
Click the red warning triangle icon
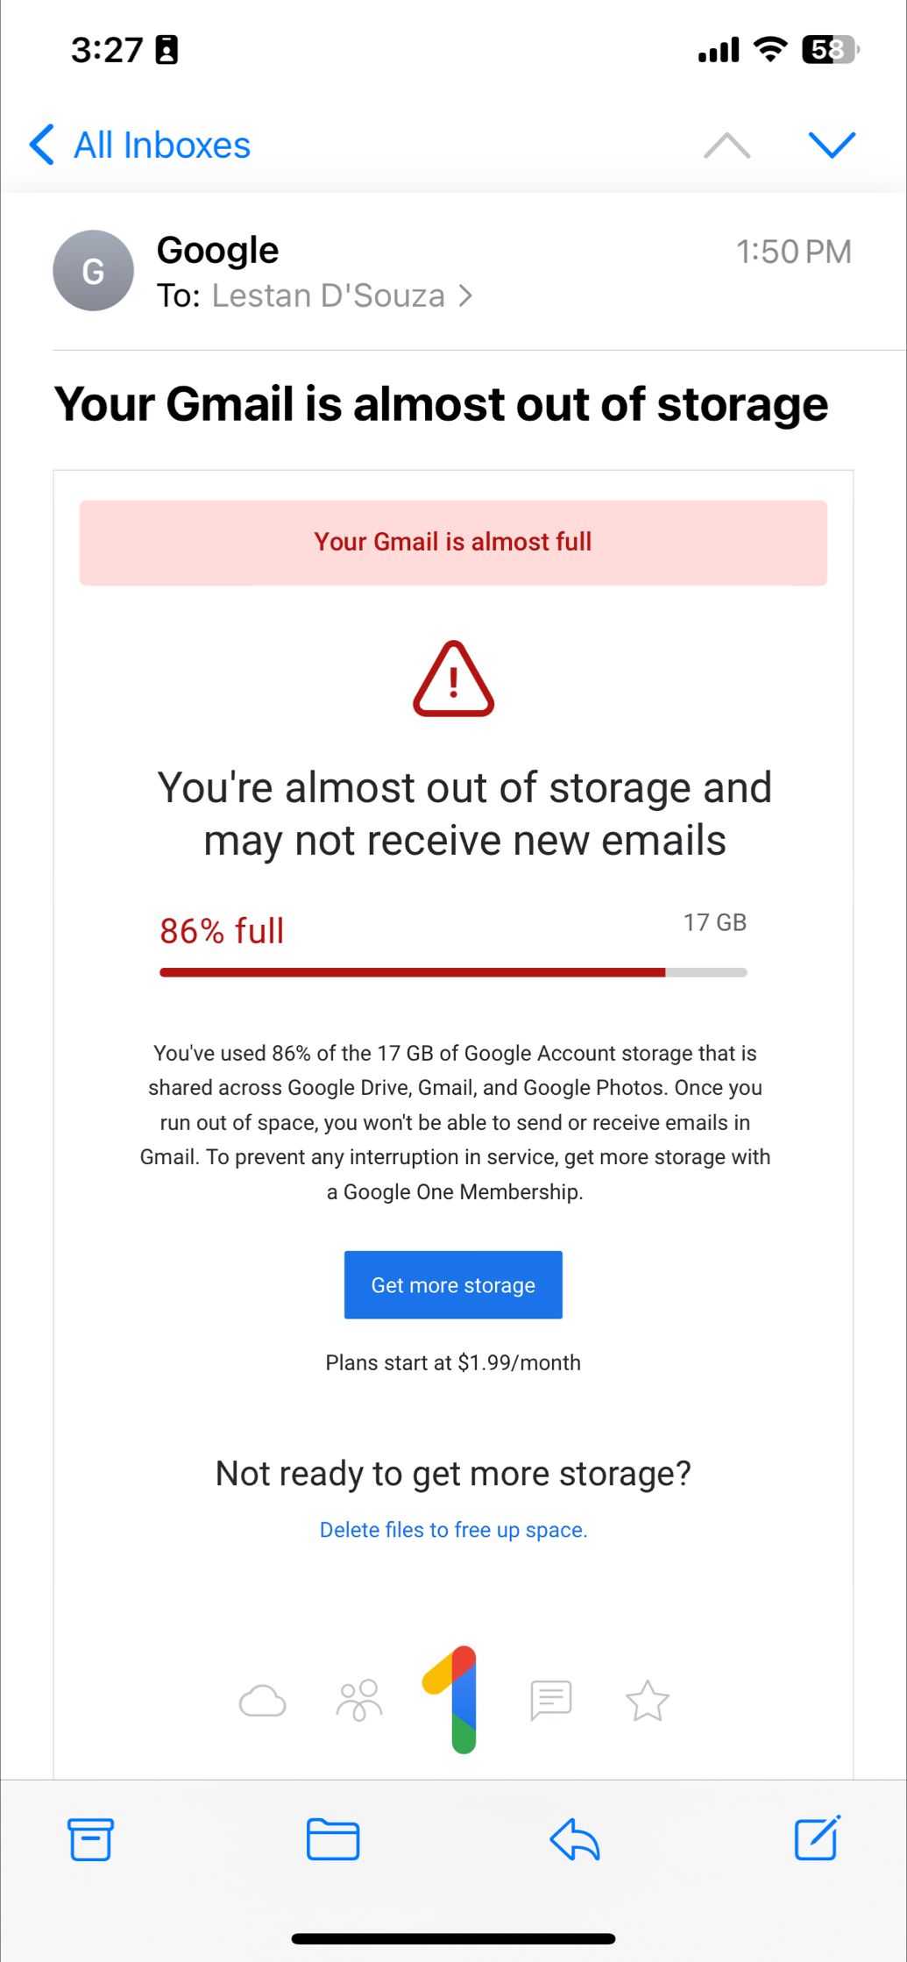[x=453, y=679]
